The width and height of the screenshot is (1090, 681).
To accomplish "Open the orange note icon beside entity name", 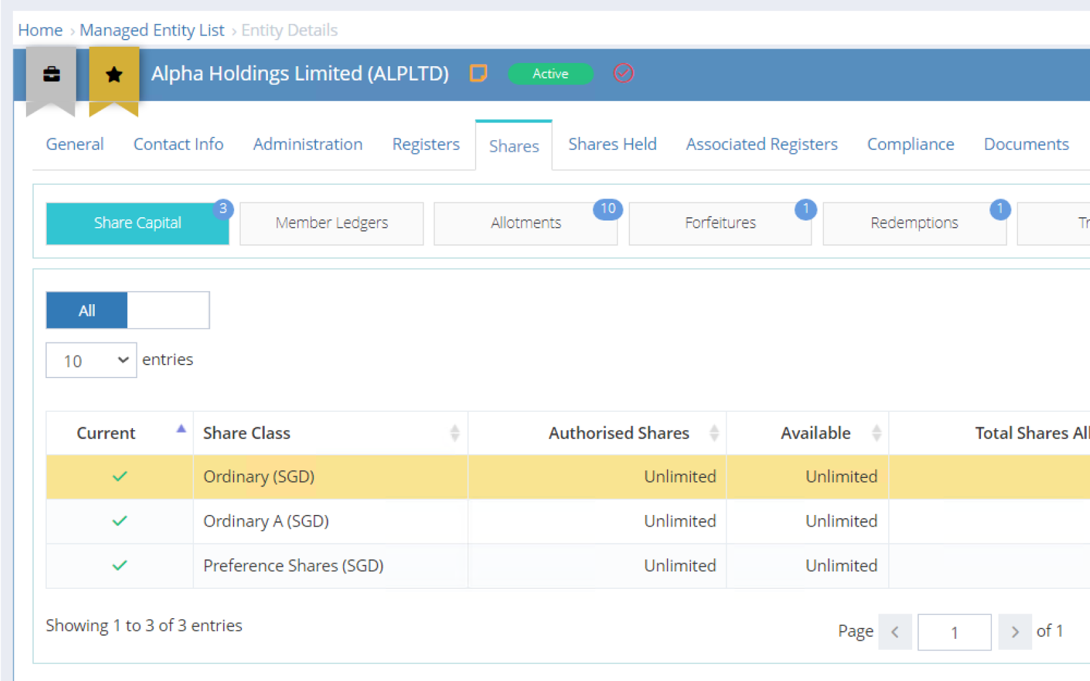I will click(478, 73).
